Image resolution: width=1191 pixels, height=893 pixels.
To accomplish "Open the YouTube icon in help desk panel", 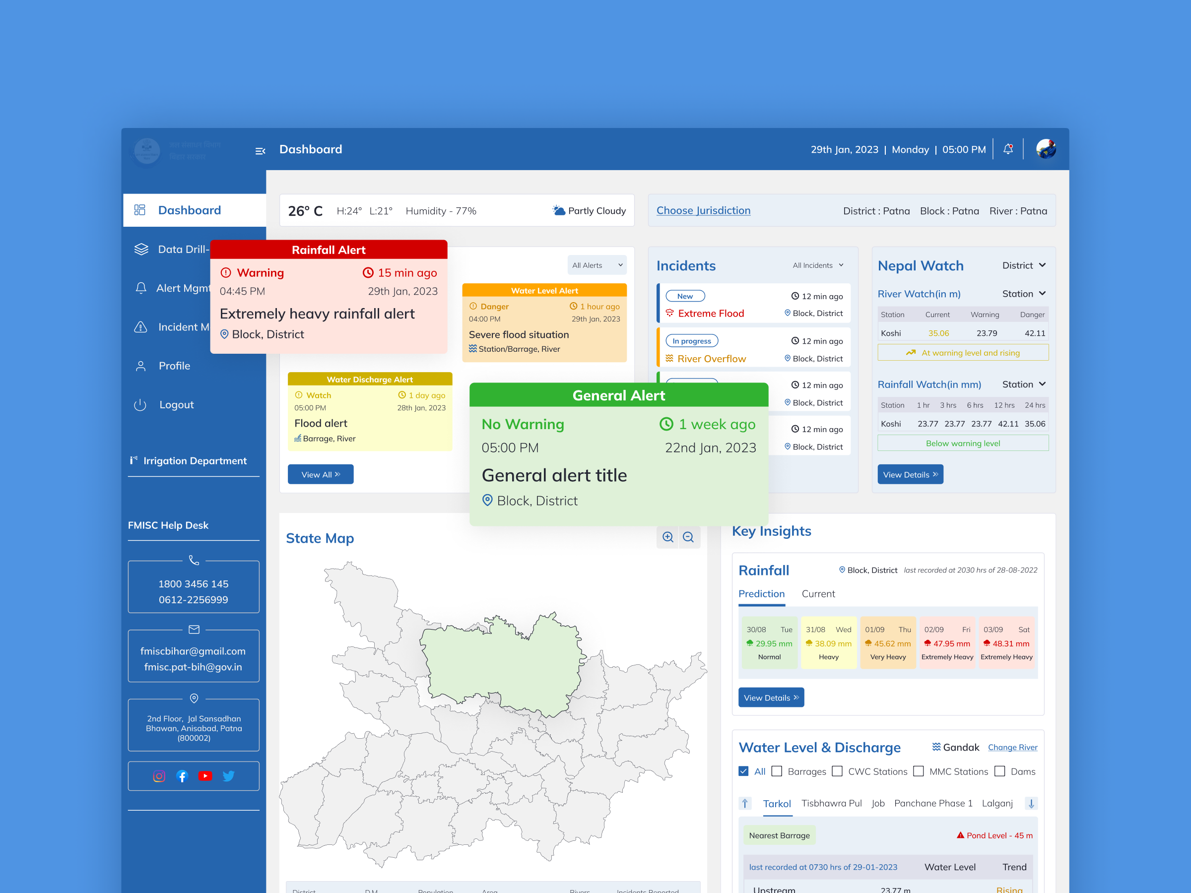I will tap(205, 776).
